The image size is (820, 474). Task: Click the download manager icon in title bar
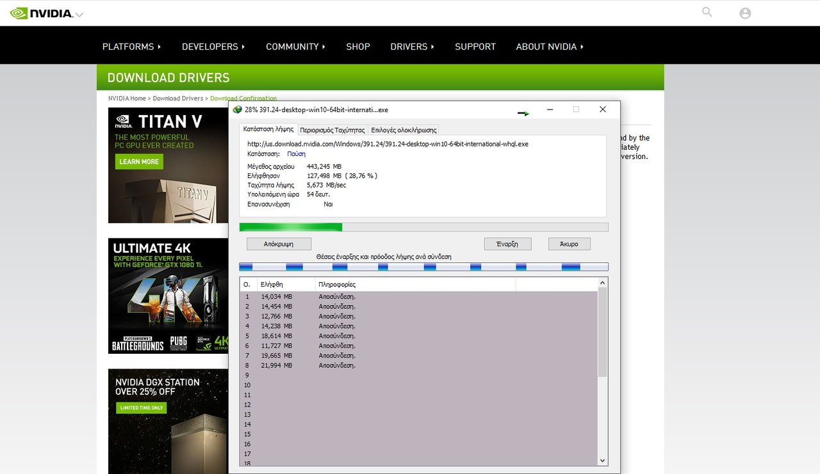point(238,109)
